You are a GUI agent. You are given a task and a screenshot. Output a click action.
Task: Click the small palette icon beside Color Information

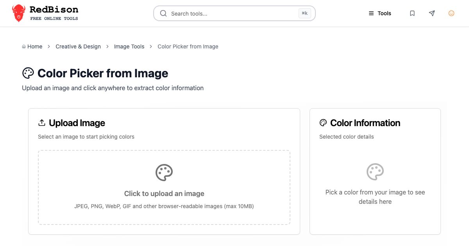(323, 123)
